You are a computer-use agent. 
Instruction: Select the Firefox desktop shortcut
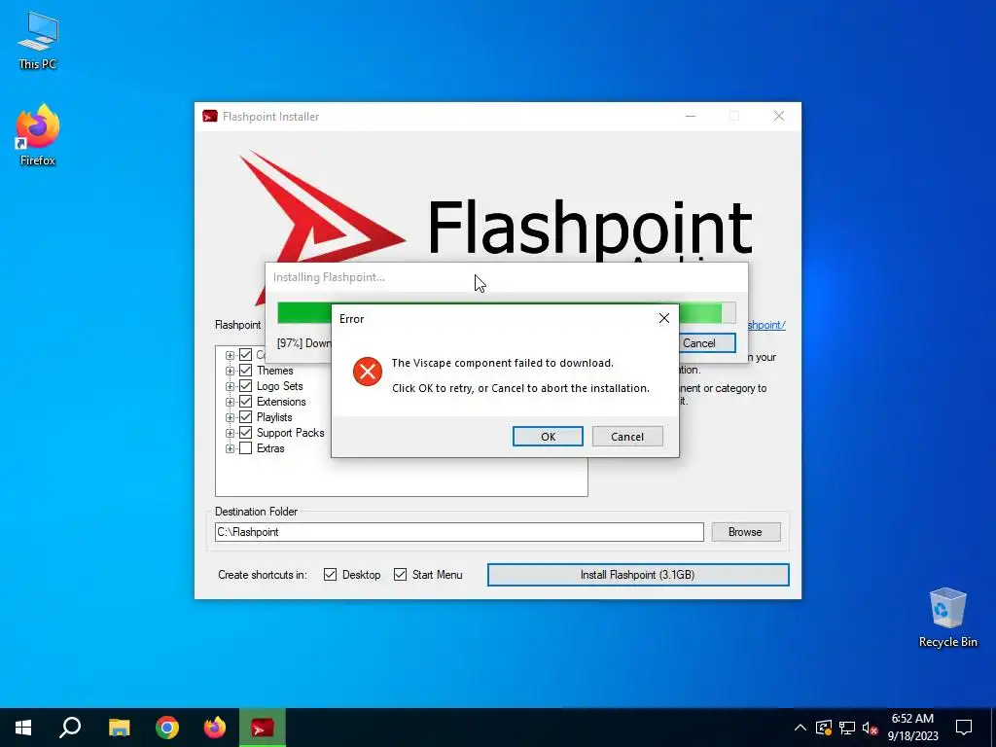38,135
